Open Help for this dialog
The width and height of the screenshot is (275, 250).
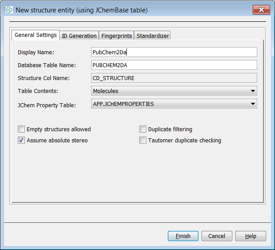(x=251, y=236)
